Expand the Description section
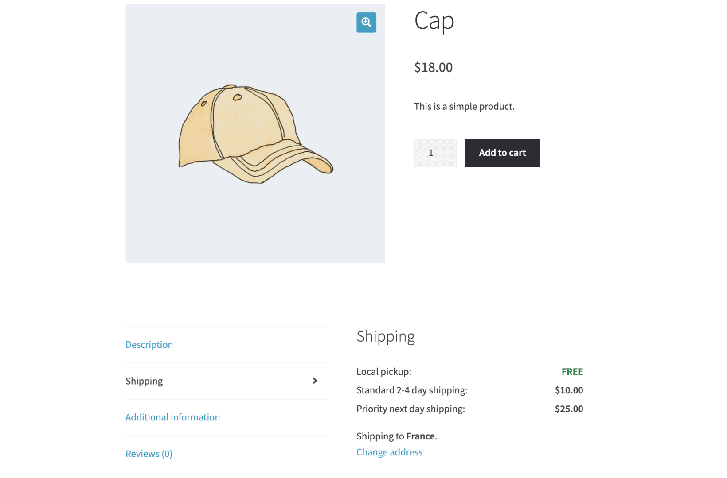This screenshot has height=478, width=727. [x=149, y=344]
